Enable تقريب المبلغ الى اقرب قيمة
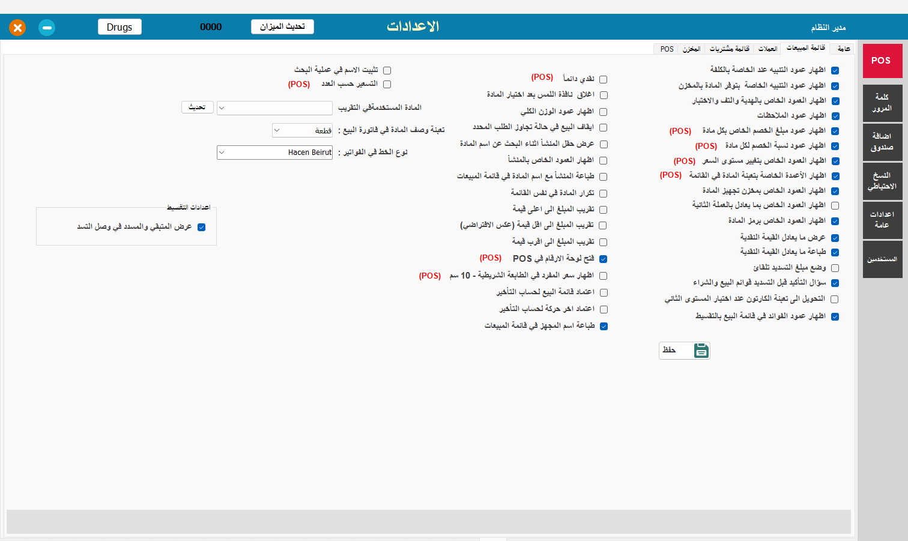 coord(604,242)
